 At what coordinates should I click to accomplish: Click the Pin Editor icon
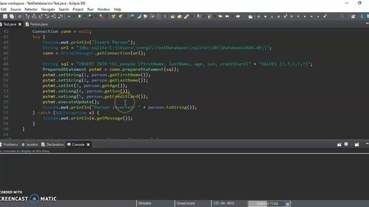click(250, 17)
